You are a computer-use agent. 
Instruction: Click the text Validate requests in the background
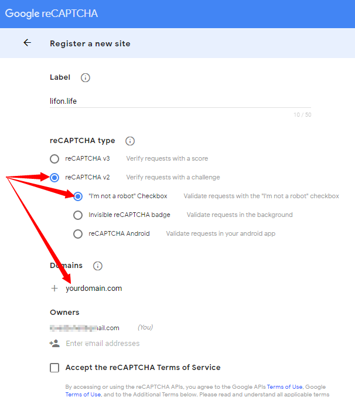(240, 215)
